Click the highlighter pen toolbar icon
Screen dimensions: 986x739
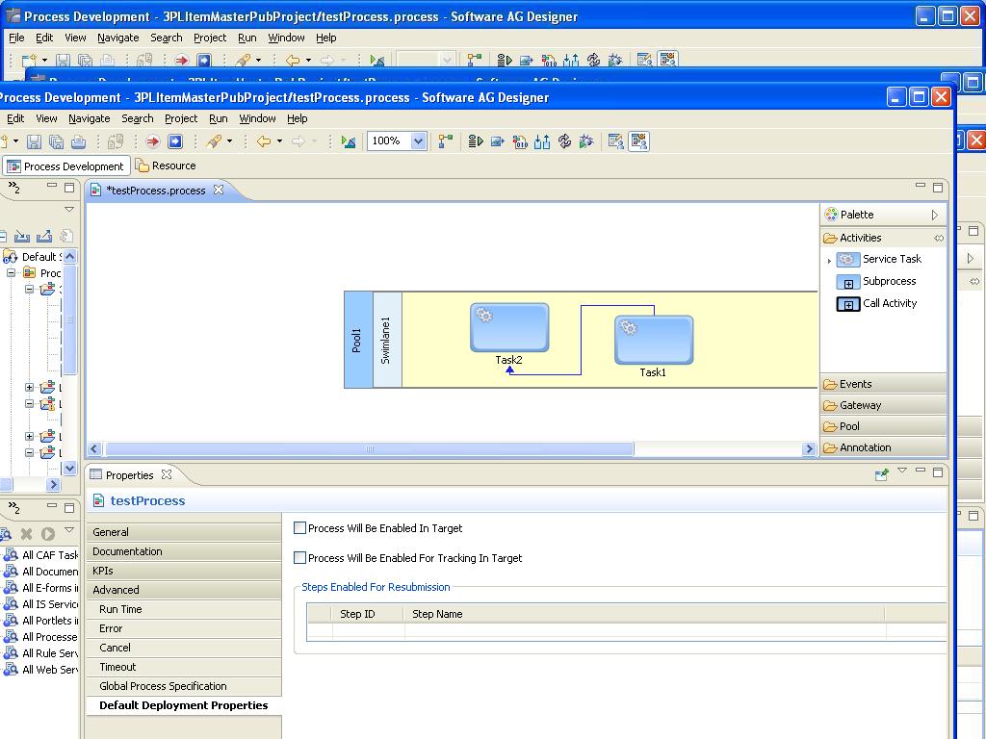(x=215, y=141)
